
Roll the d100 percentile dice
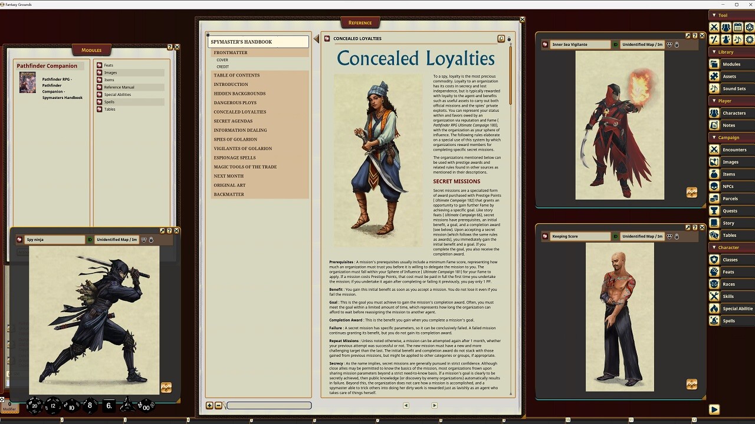146,406
